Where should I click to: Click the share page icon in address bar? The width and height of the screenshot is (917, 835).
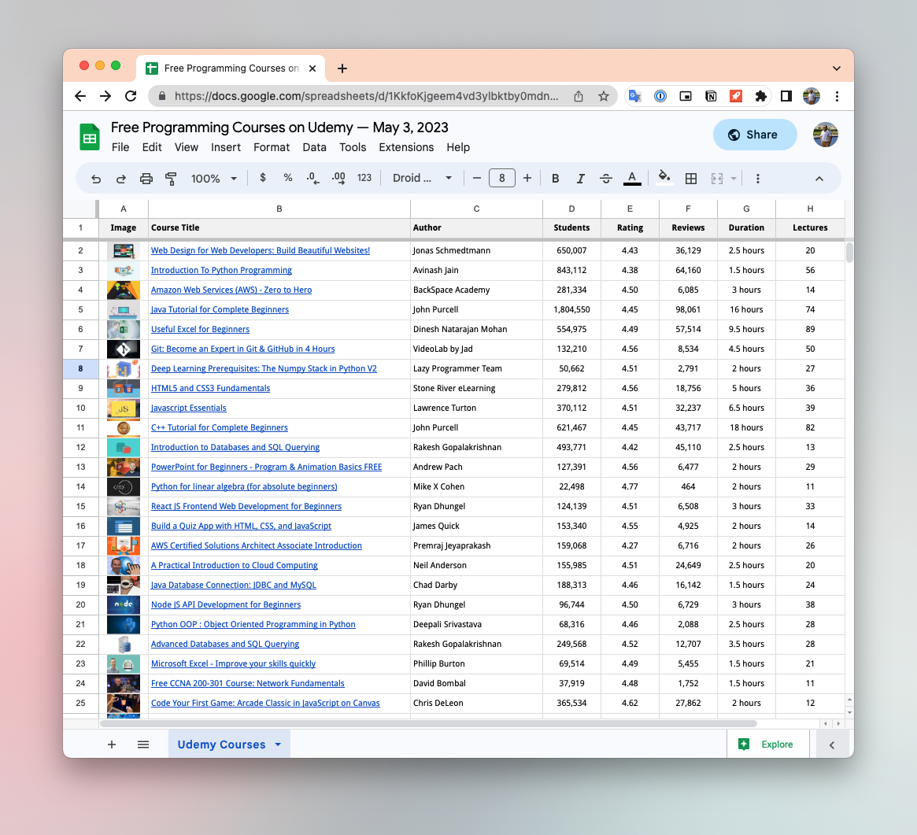[579, 96]
